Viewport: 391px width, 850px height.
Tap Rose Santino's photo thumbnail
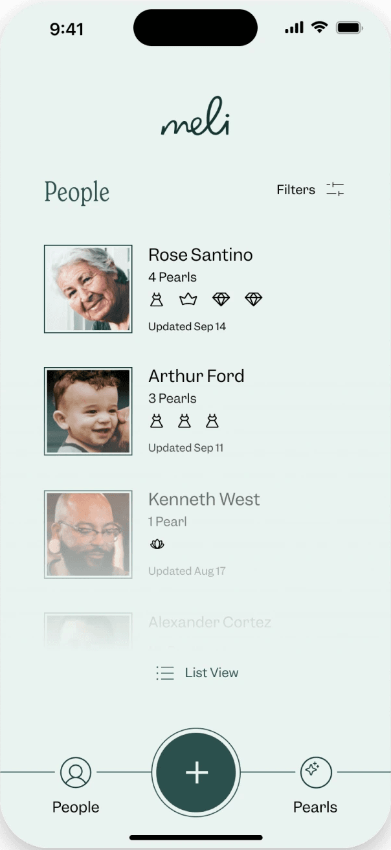click(x=88, y=289)
